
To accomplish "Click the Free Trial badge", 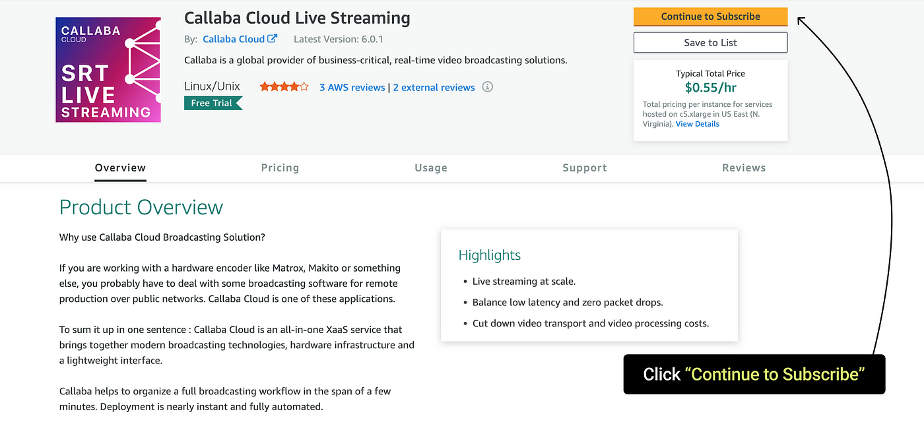I will click(213, 103).
